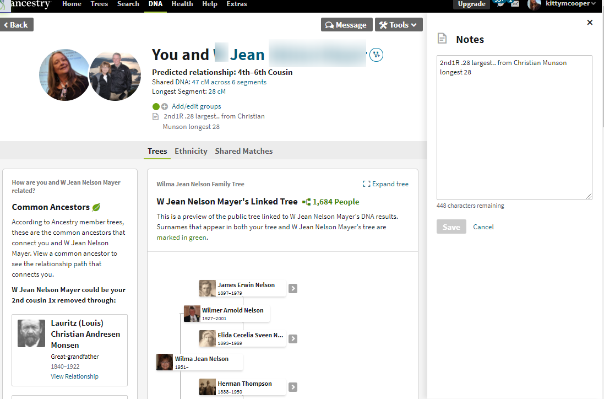
Task: Expand Herman Thompson's ancestors arrow
Action: (x=293, y=387)
